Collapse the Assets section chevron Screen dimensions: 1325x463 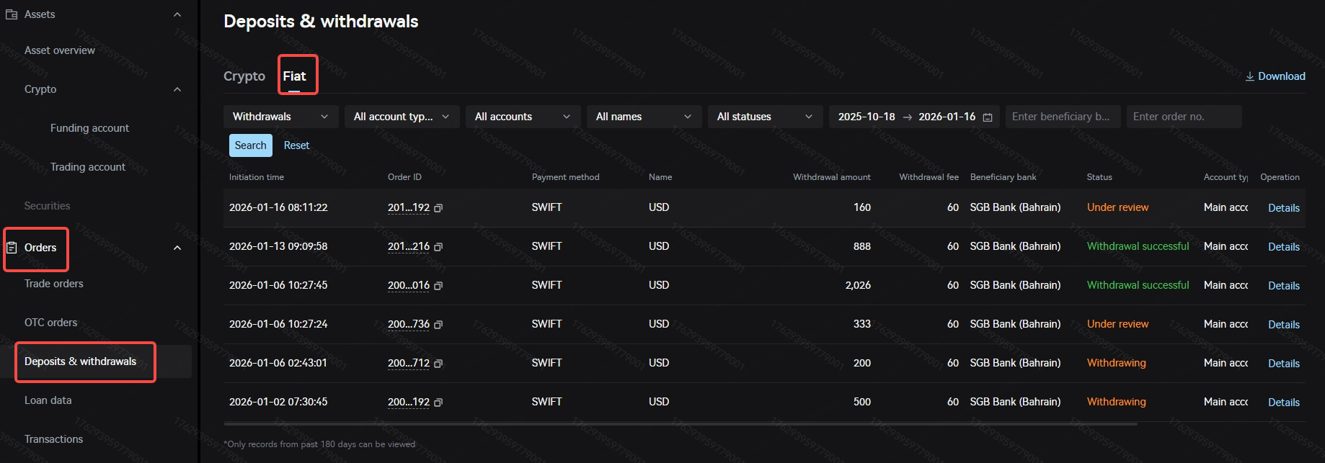pos(177,14)
